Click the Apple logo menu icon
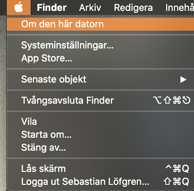The width and height of the screenshot is (194, 191). pyautogui.click(x=19, y=7)
